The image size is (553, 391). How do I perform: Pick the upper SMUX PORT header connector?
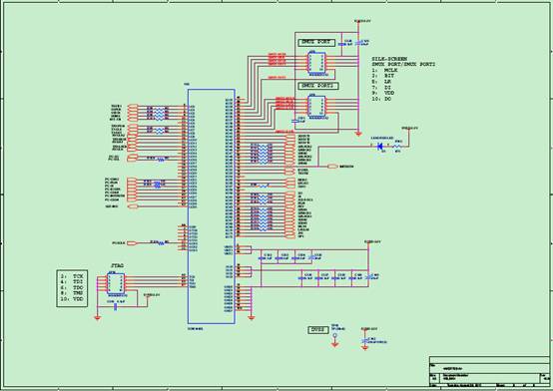point(316,63)
